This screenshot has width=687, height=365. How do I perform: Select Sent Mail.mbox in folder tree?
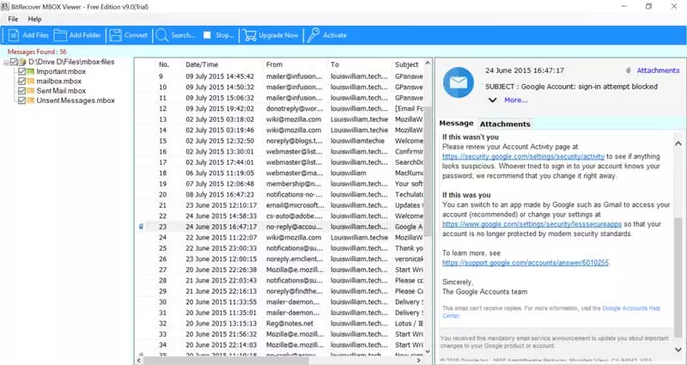click(57, 91)
